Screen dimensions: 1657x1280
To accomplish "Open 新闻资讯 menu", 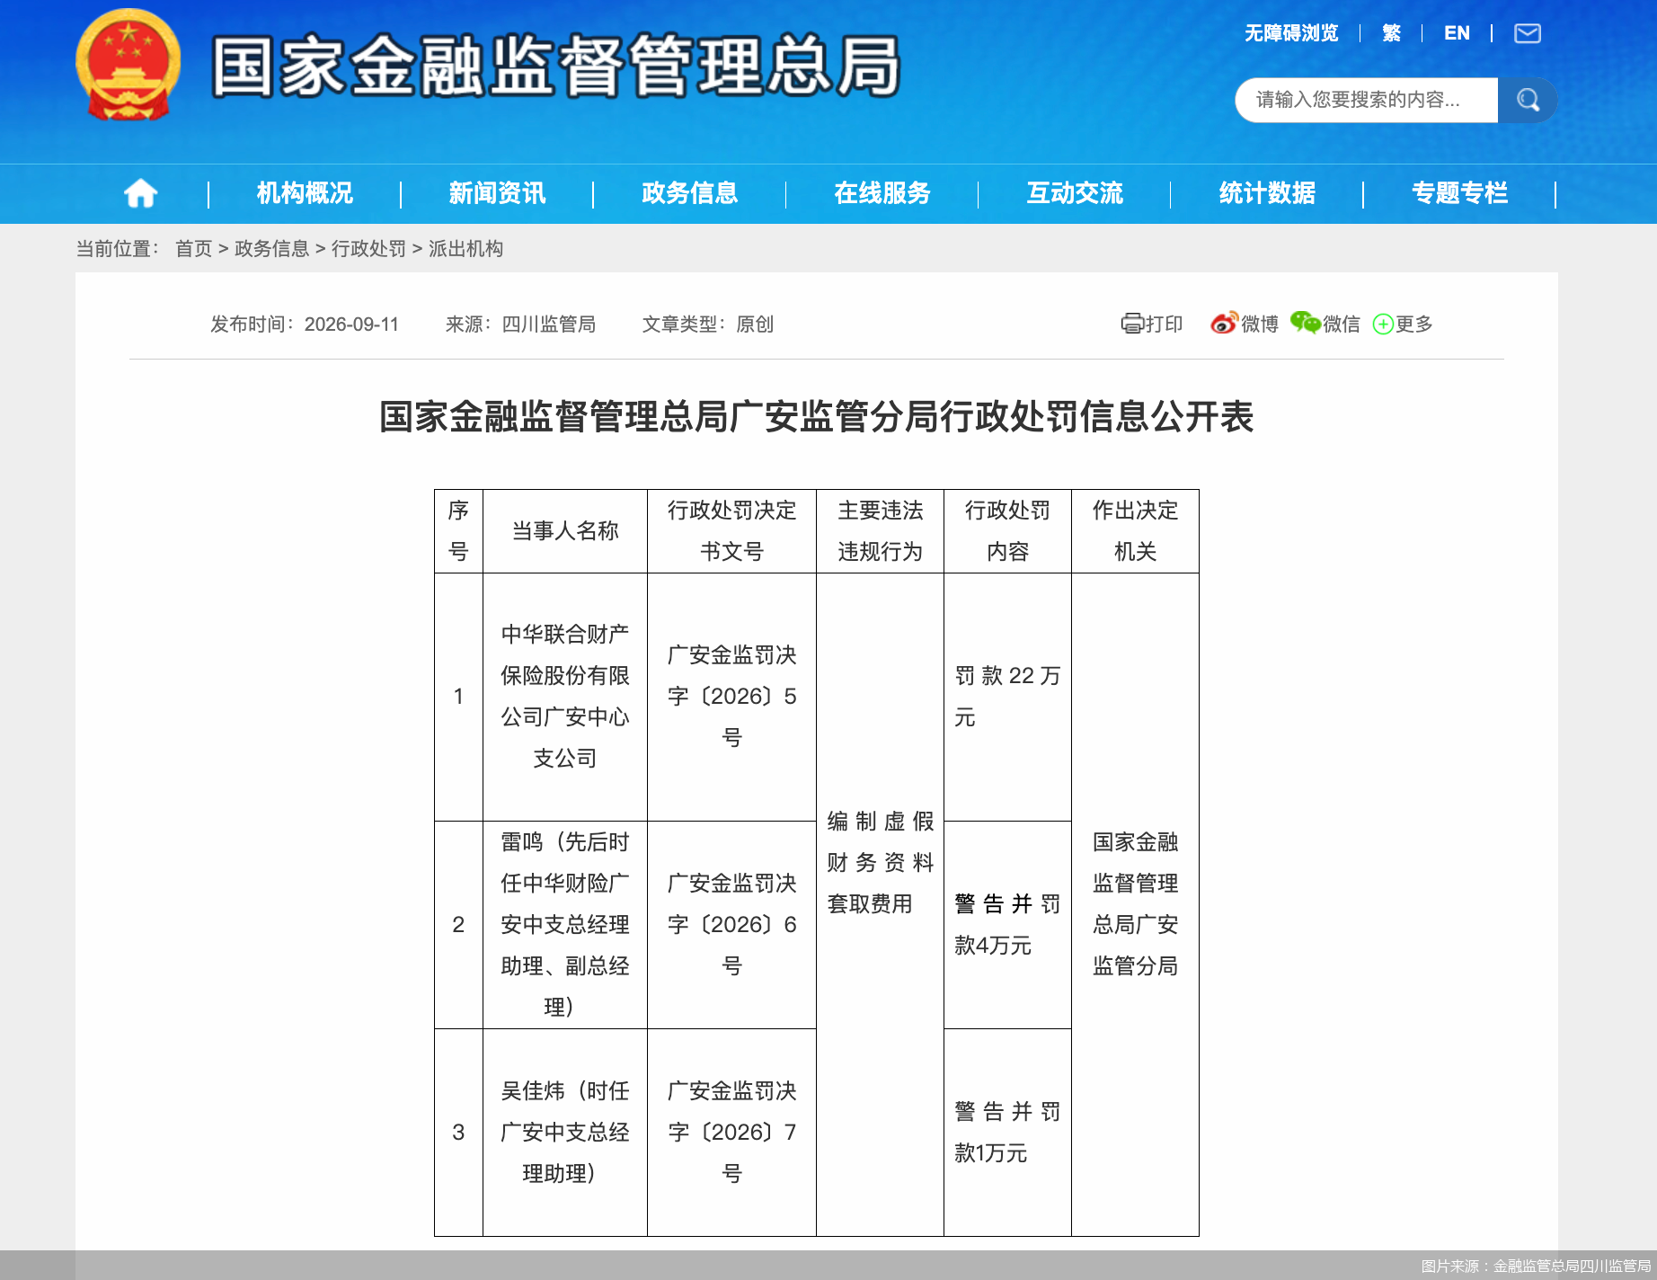I will (x=497, y=193).
